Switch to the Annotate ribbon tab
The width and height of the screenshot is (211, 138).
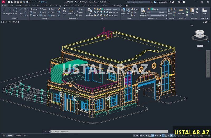click(18, 6)
